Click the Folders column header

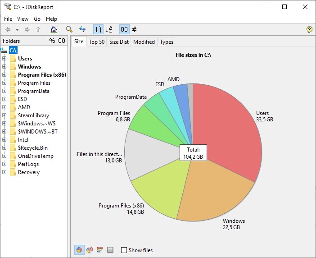pyautogui.click(x=11, y=41)
